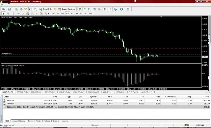This screenshot has height=128, width=211.
Task: Toggle the Chart Shift icon
Action: click(110, 9)
